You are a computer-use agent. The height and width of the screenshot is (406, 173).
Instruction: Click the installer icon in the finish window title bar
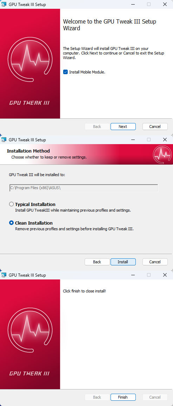tap(4, 275)
